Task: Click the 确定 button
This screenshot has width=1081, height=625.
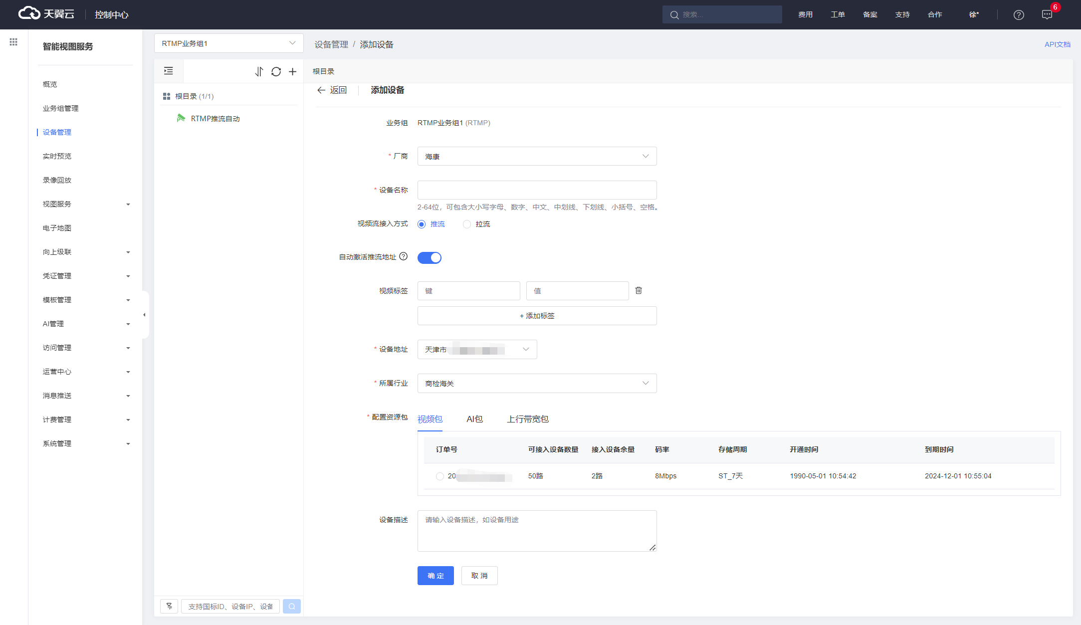Action: [x=435, y=576]
